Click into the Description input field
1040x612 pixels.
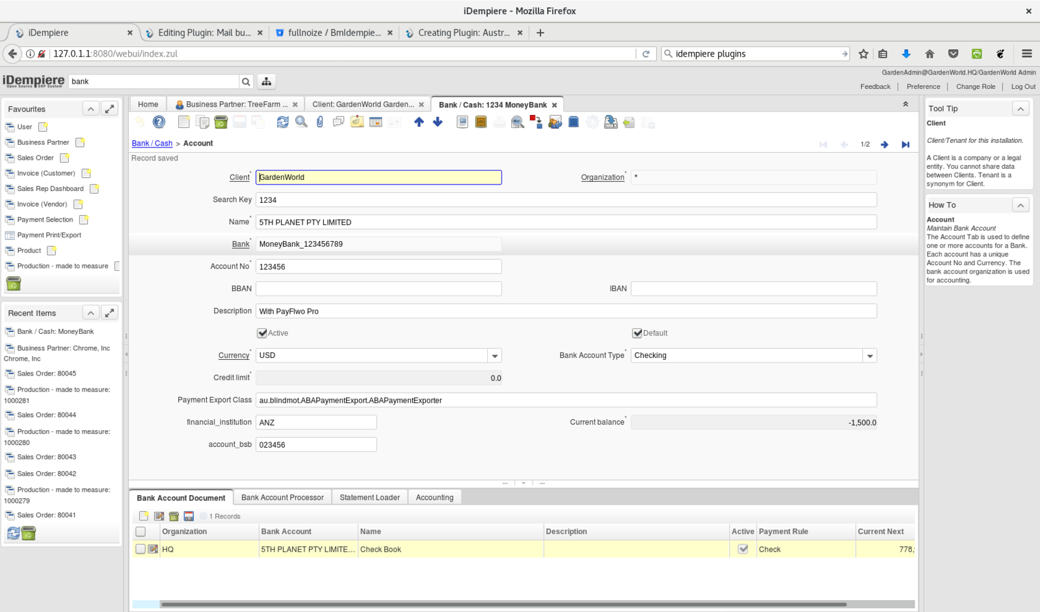coord(565,311)
